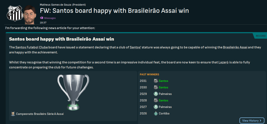Click the Palmeiras badge beside 2029 winner

156,94
